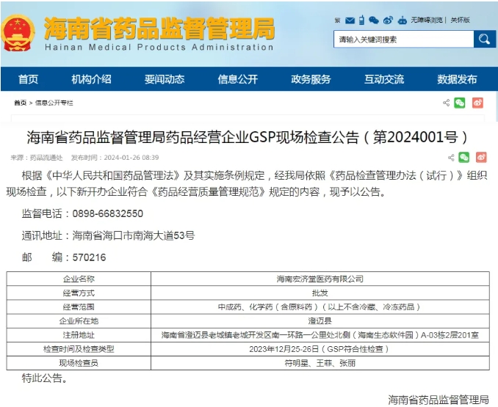The height and width of the screenshot is (407, 498).
Task: Open the robot assistant icon
Action: point(400,20)
